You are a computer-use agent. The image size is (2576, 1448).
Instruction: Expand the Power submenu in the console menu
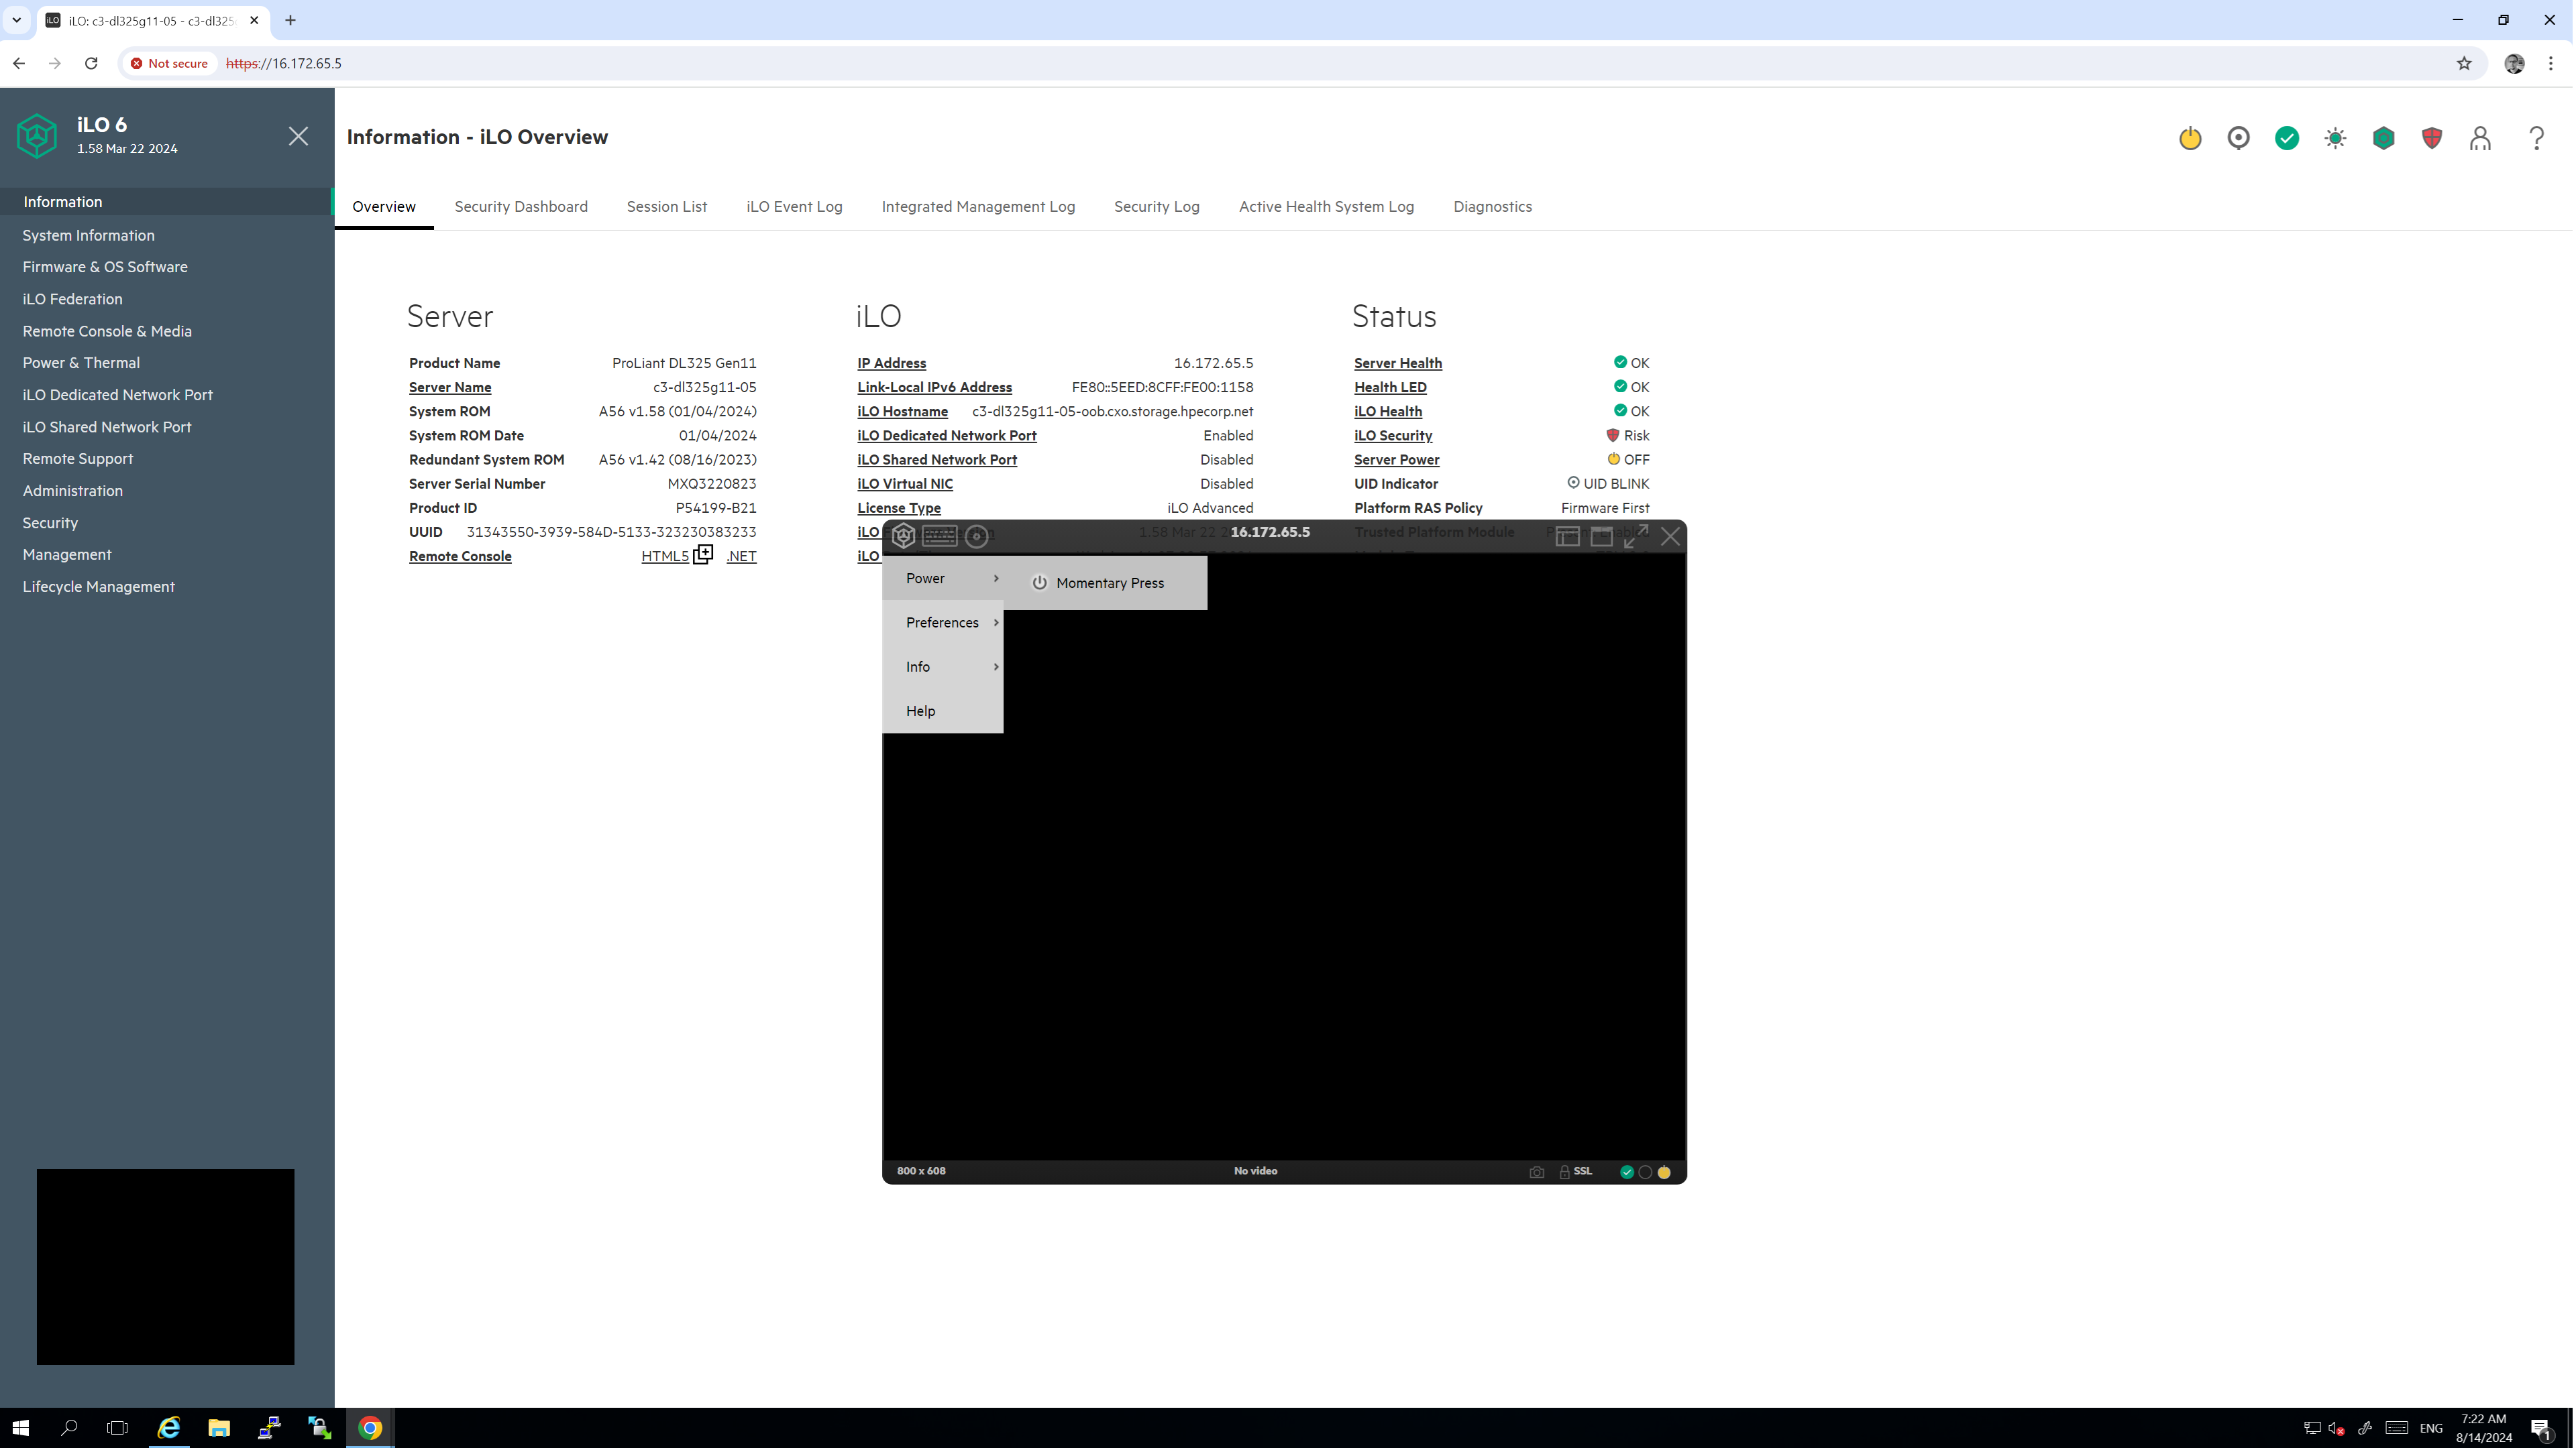[x=942, y=579]
